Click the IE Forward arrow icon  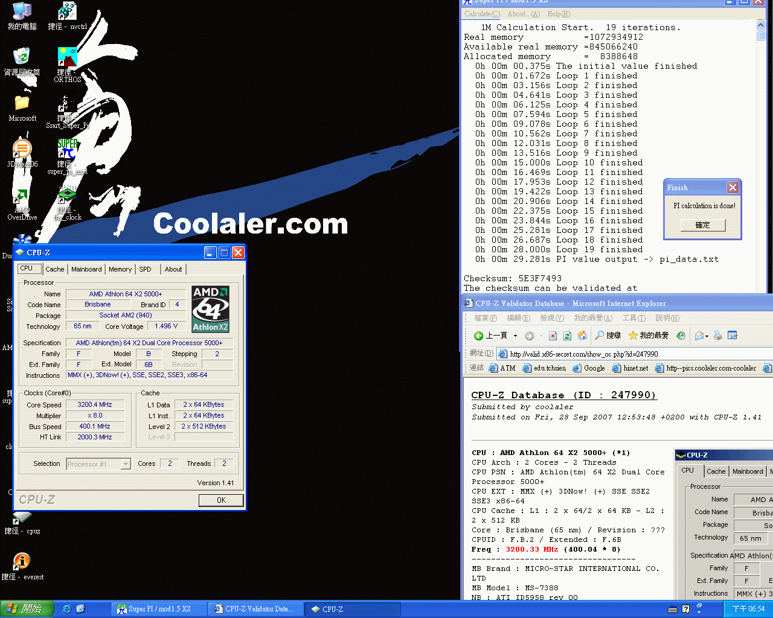click(x=529, y=336)
